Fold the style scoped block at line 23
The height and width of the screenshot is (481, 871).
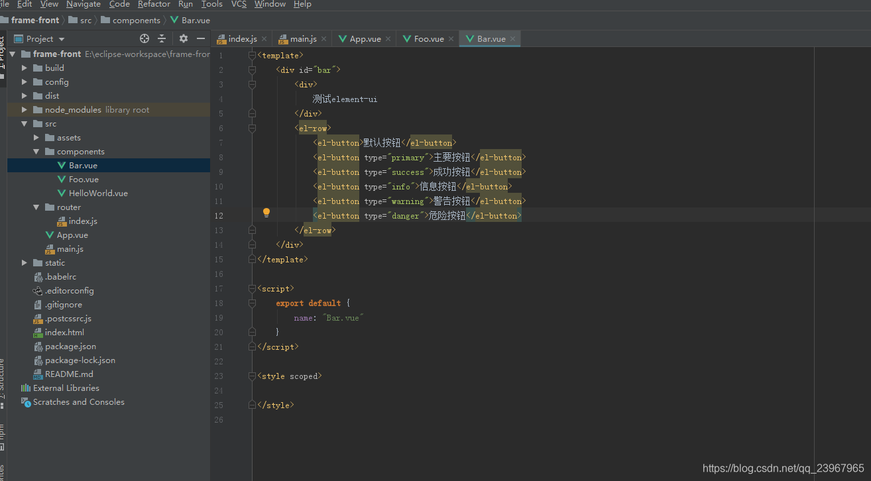click(x=252, y=376)
